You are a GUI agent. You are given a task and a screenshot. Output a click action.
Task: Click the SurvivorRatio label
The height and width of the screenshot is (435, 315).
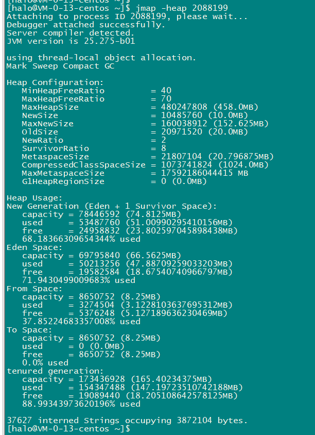pyautogui.click(x=55, y=148)
